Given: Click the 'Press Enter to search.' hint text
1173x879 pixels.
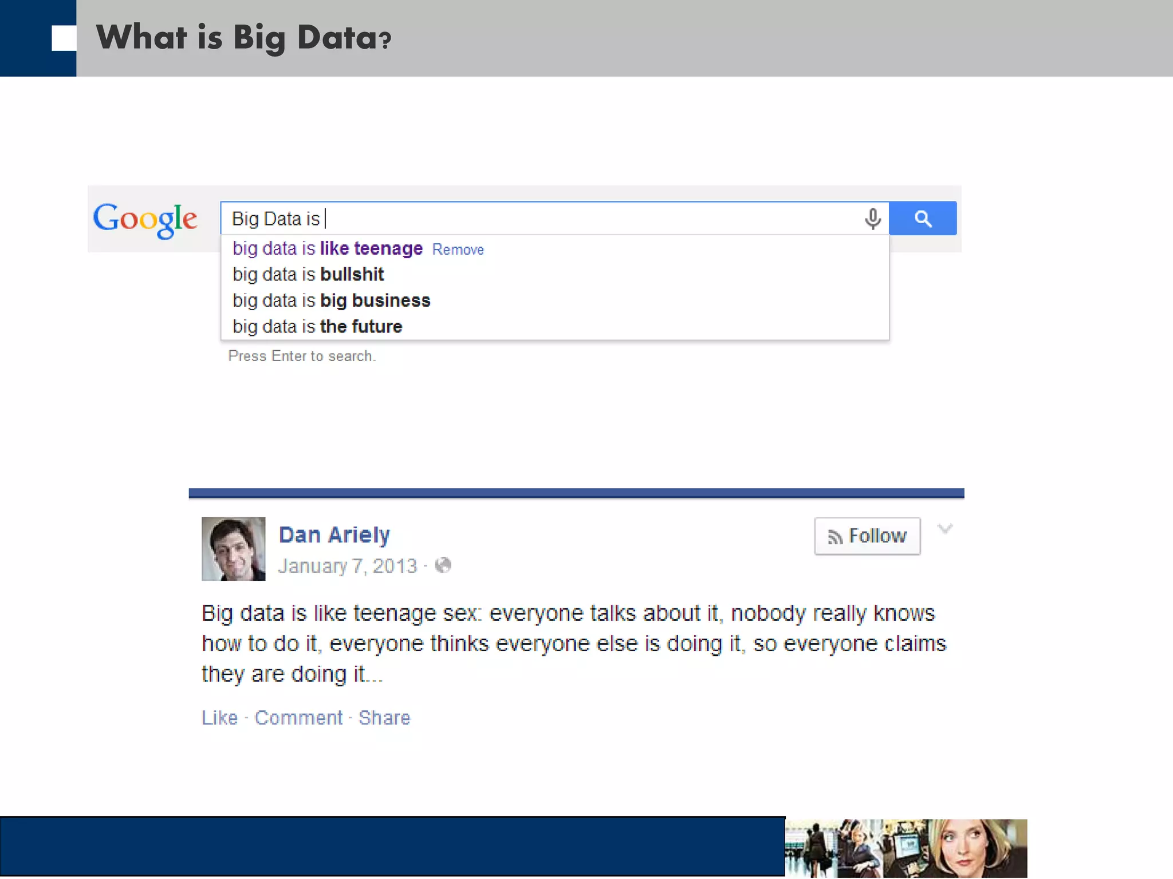Looking at the screenshot, I should 302,356.
